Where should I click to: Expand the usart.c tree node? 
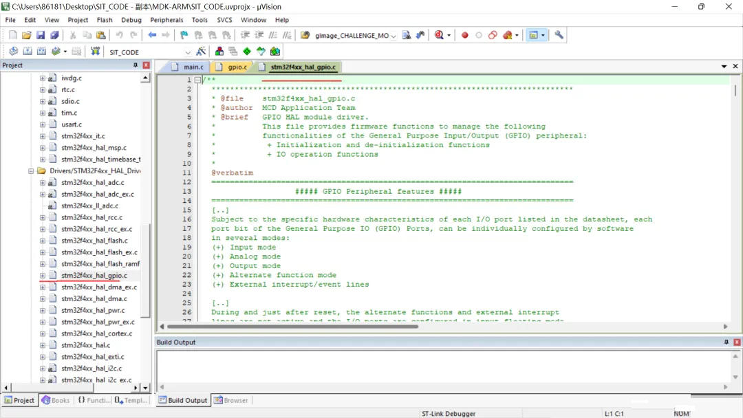click(x=43, y=124)
